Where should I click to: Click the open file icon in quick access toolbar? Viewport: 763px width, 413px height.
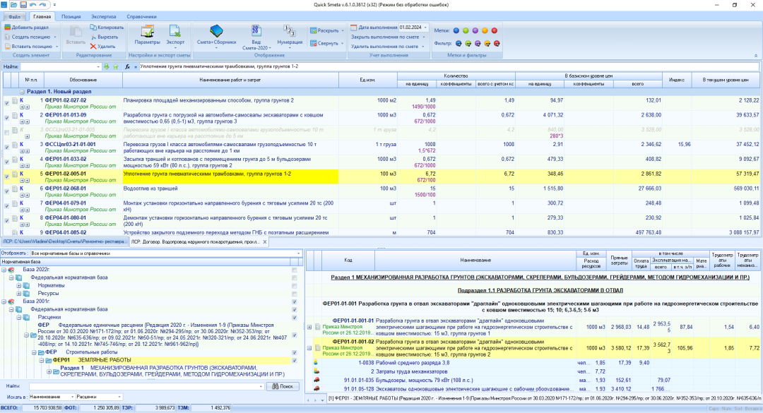[13, 5]
